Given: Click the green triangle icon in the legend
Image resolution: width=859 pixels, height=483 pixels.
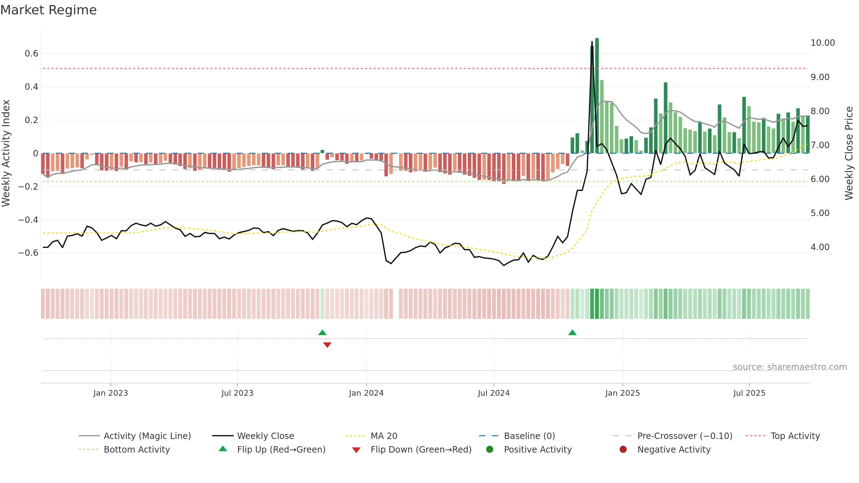Looking at the screenshot, I should coord(223,449).
